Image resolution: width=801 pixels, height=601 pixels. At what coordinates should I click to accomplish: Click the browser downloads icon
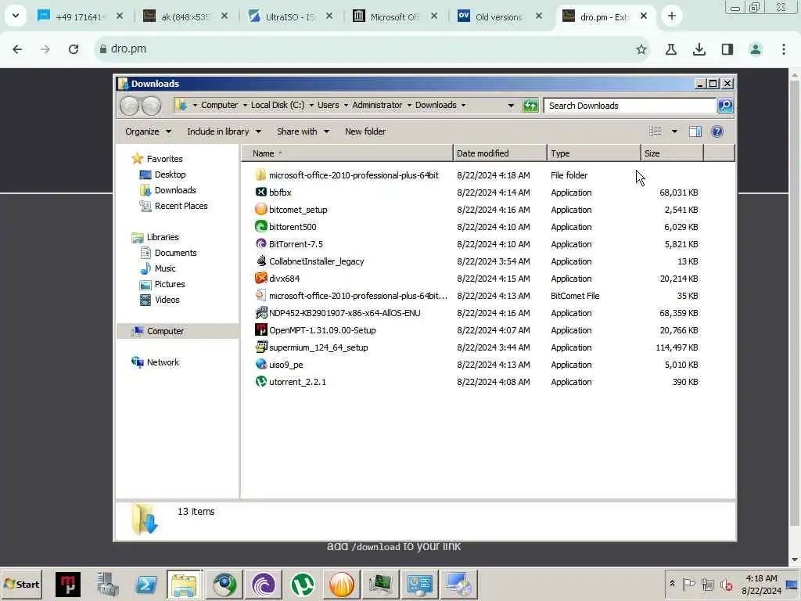[x=699, y=49]
